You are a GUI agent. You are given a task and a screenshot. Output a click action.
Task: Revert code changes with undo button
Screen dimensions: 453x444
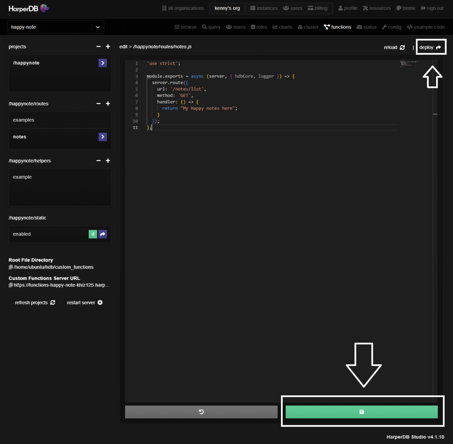[201, 412]
